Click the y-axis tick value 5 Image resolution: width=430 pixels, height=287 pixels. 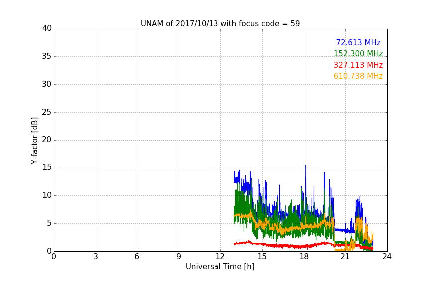(49, 223)
